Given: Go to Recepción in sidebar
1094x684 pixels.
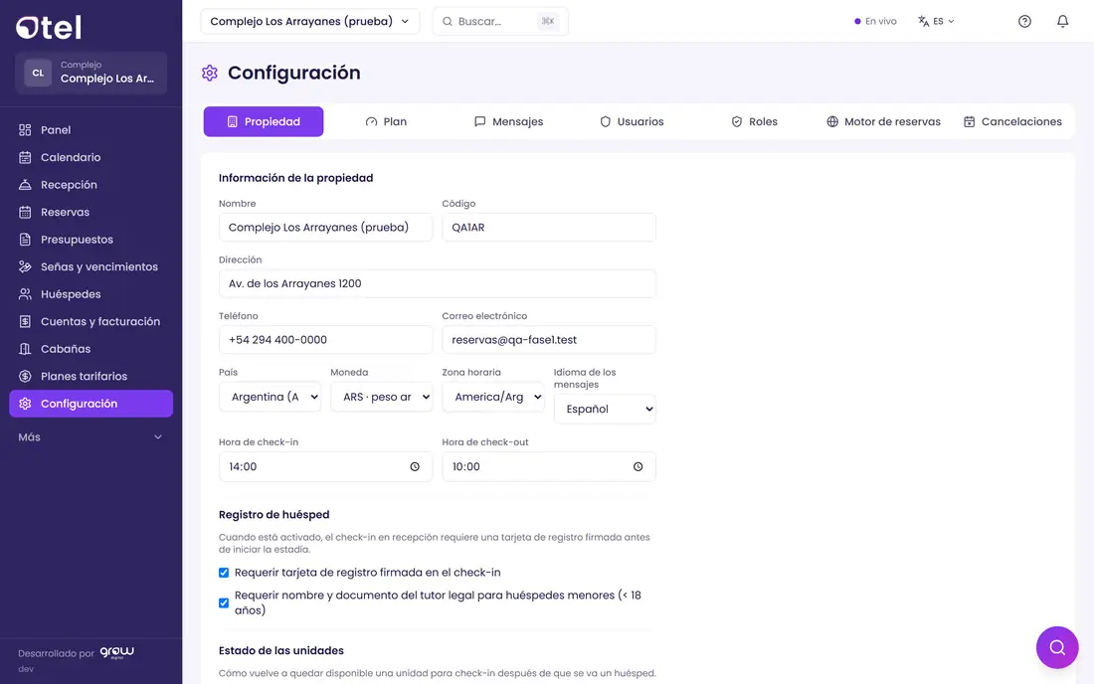Looking at the screenshot, I should coord(91,185).
